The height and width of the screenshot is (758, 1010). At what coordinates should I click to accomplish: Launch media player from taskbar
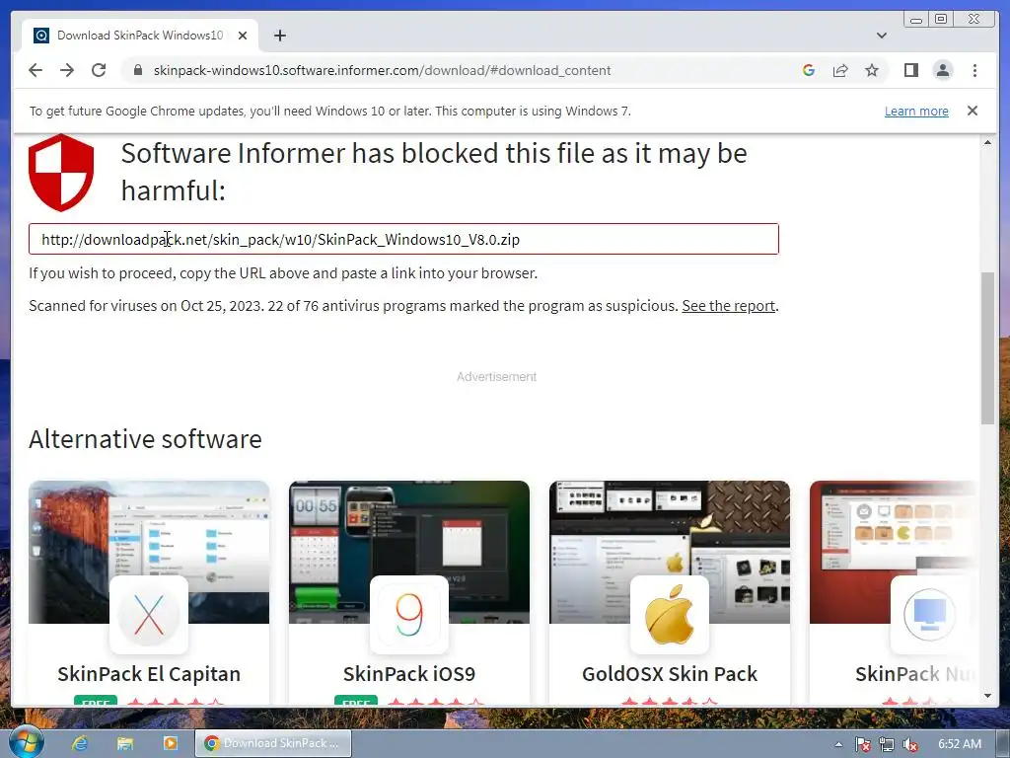[x=170, y=743]
